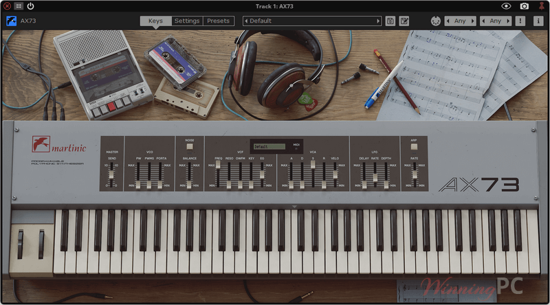550x305 pixels.
Task: Click the LFO DELAY slider
Action: pyautogui.click(x=364, y=175)
